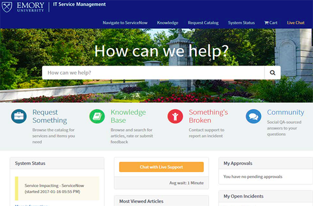This screenshot has height=206, width=313.
Task: Open the Knowledge menu item
Action: (x=167, y=23)
